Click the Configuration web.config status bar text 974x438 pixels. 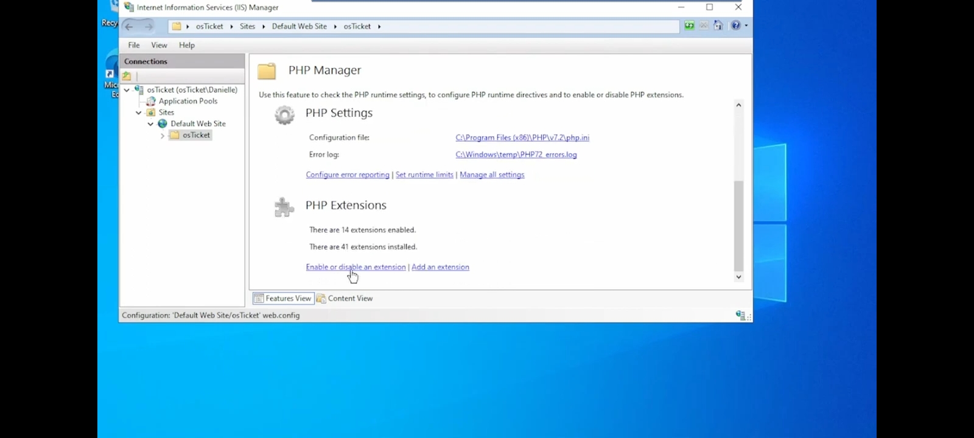211,315
